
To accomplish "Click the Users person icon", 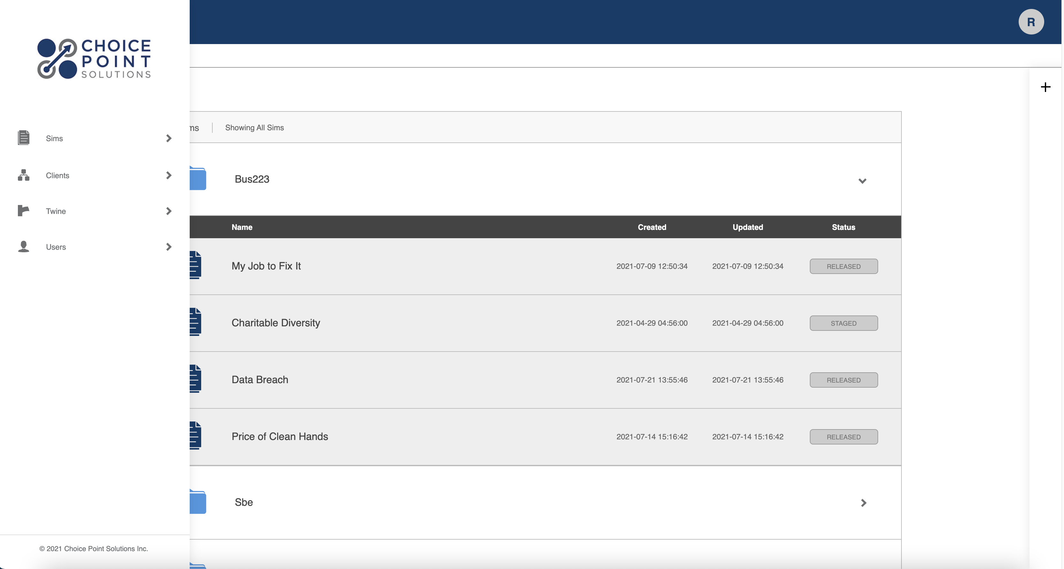I will [x=24, y=247].
